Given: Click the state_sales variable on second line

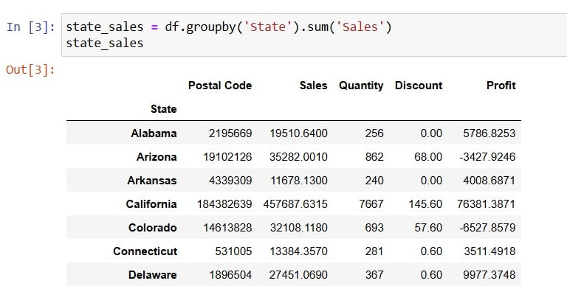Looking at the screenshot, I should 105,43.
